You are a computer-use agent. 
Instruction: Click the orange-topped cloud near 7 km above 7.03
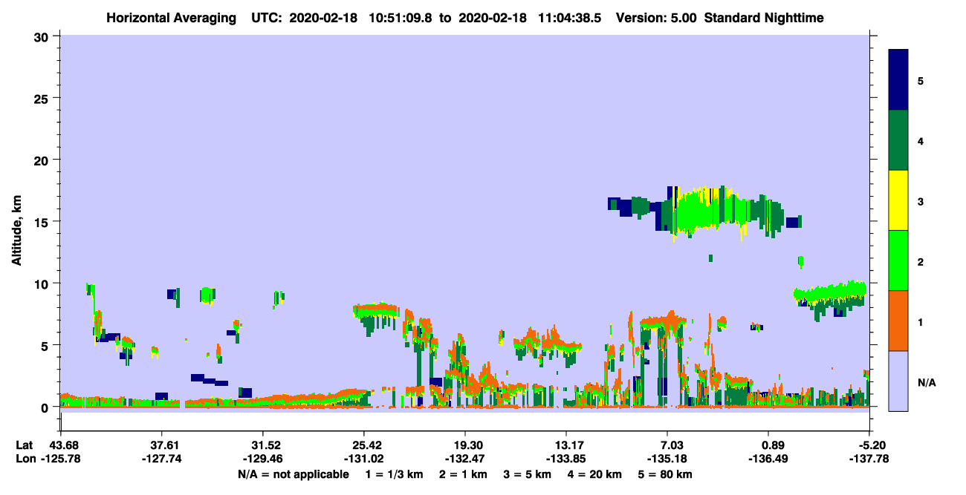(x=664, y=323)
